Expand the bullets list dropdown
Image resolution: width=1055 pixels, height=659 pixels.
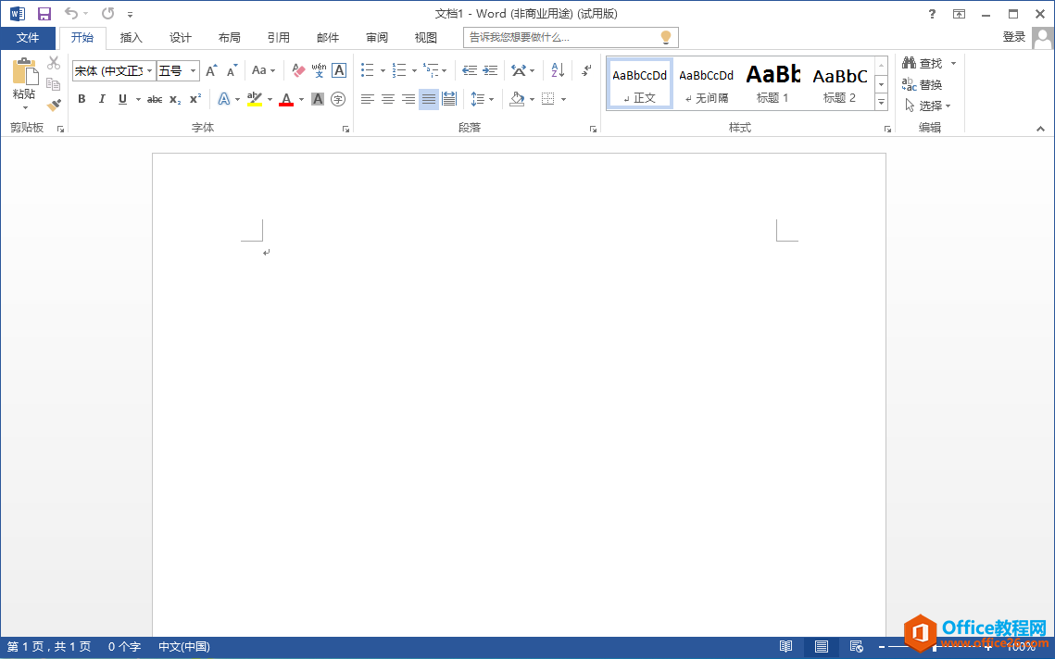click(x=383, y=70)
